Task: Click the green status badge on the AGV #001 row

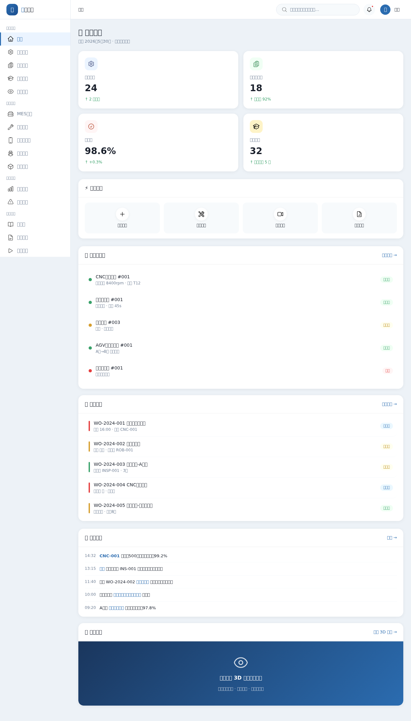Action: tap(387, 348)
